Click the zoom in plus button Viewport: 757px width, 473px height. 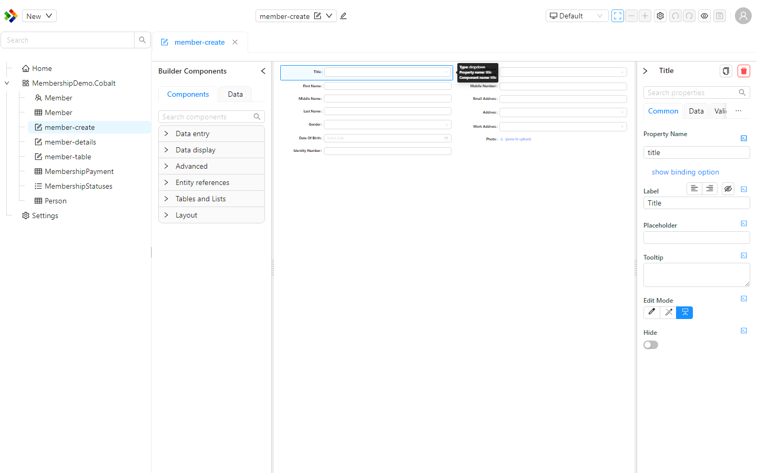pyautogui.click(x=645, y=16)
